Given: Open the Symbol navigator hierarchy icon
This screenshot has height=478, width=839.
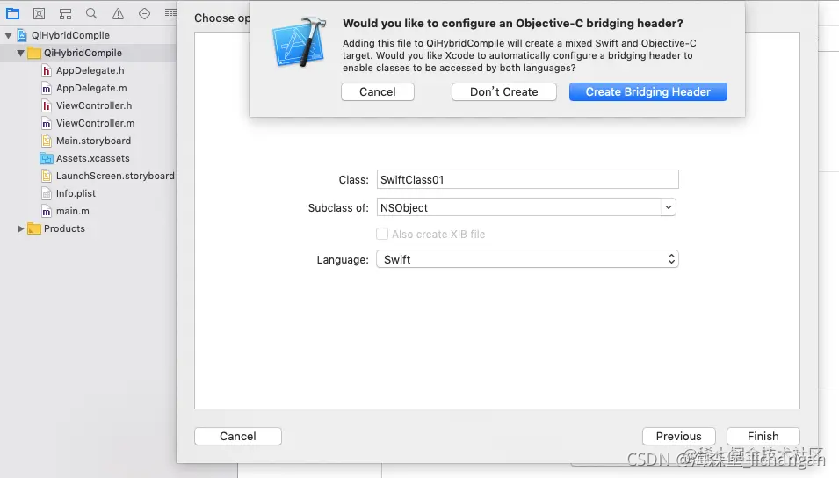Looking at the screenshot, I should tap(65, 14).
